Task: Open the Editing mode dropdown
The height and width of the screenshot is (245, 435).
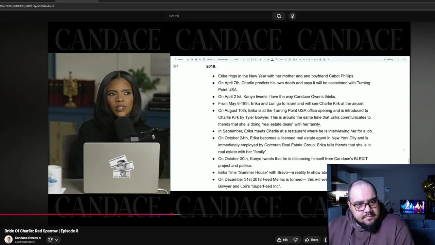Action: point(391,60)
